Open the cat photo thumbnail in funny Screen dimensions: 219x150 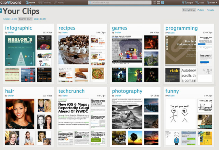click(205, 122)
